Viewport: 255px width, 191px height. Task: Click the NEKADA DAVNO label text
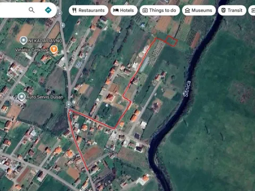pyautogui.click(x=45, y=41)
